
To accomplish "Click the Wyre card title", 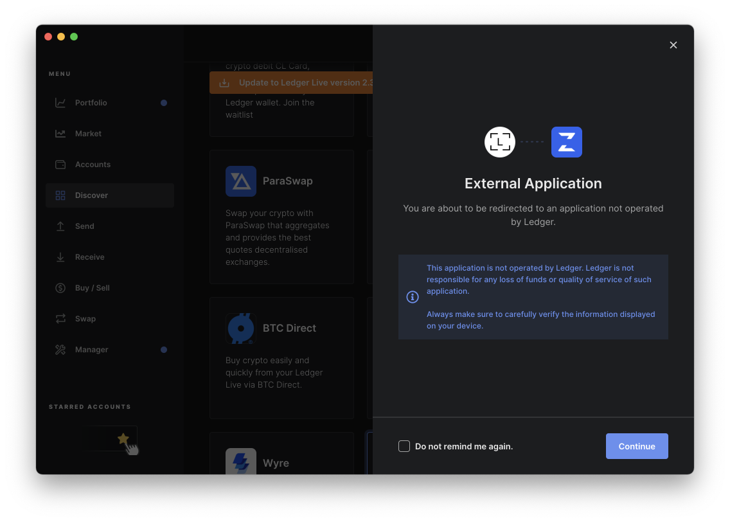I will (276, 463).
